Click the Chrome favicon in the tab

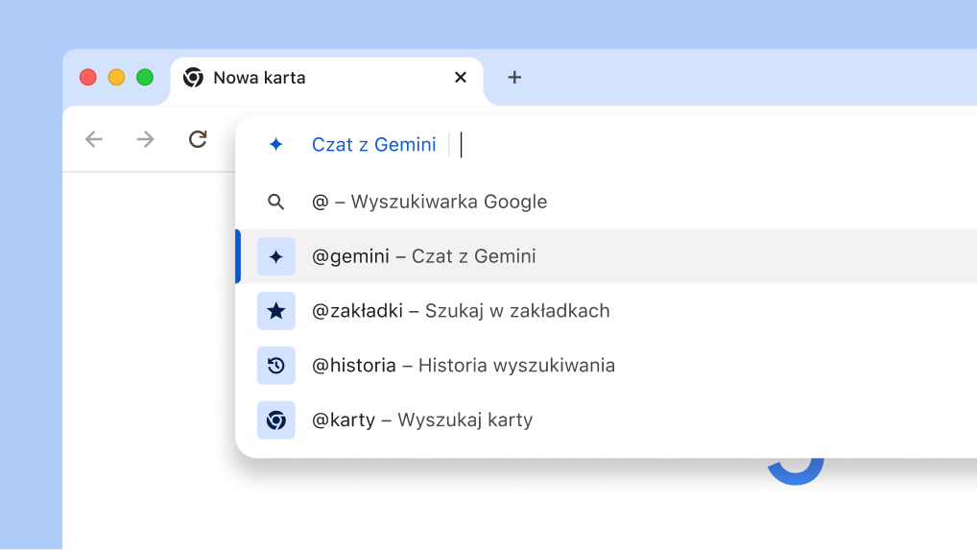tap(193, 77)
